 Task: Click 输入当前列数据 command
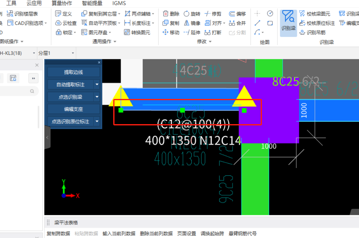[119, 233]
